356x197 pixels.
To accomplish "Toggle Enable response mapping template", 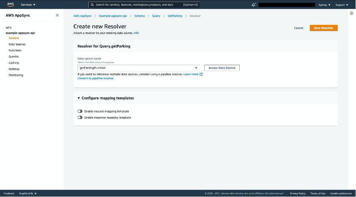I will [x=80, y=117].
